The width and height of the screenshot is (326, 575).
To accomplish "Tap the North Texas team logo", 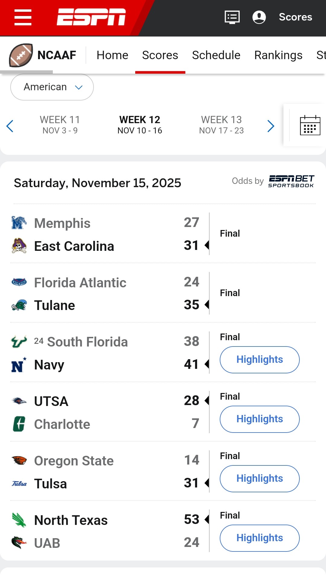I will 19,520.
